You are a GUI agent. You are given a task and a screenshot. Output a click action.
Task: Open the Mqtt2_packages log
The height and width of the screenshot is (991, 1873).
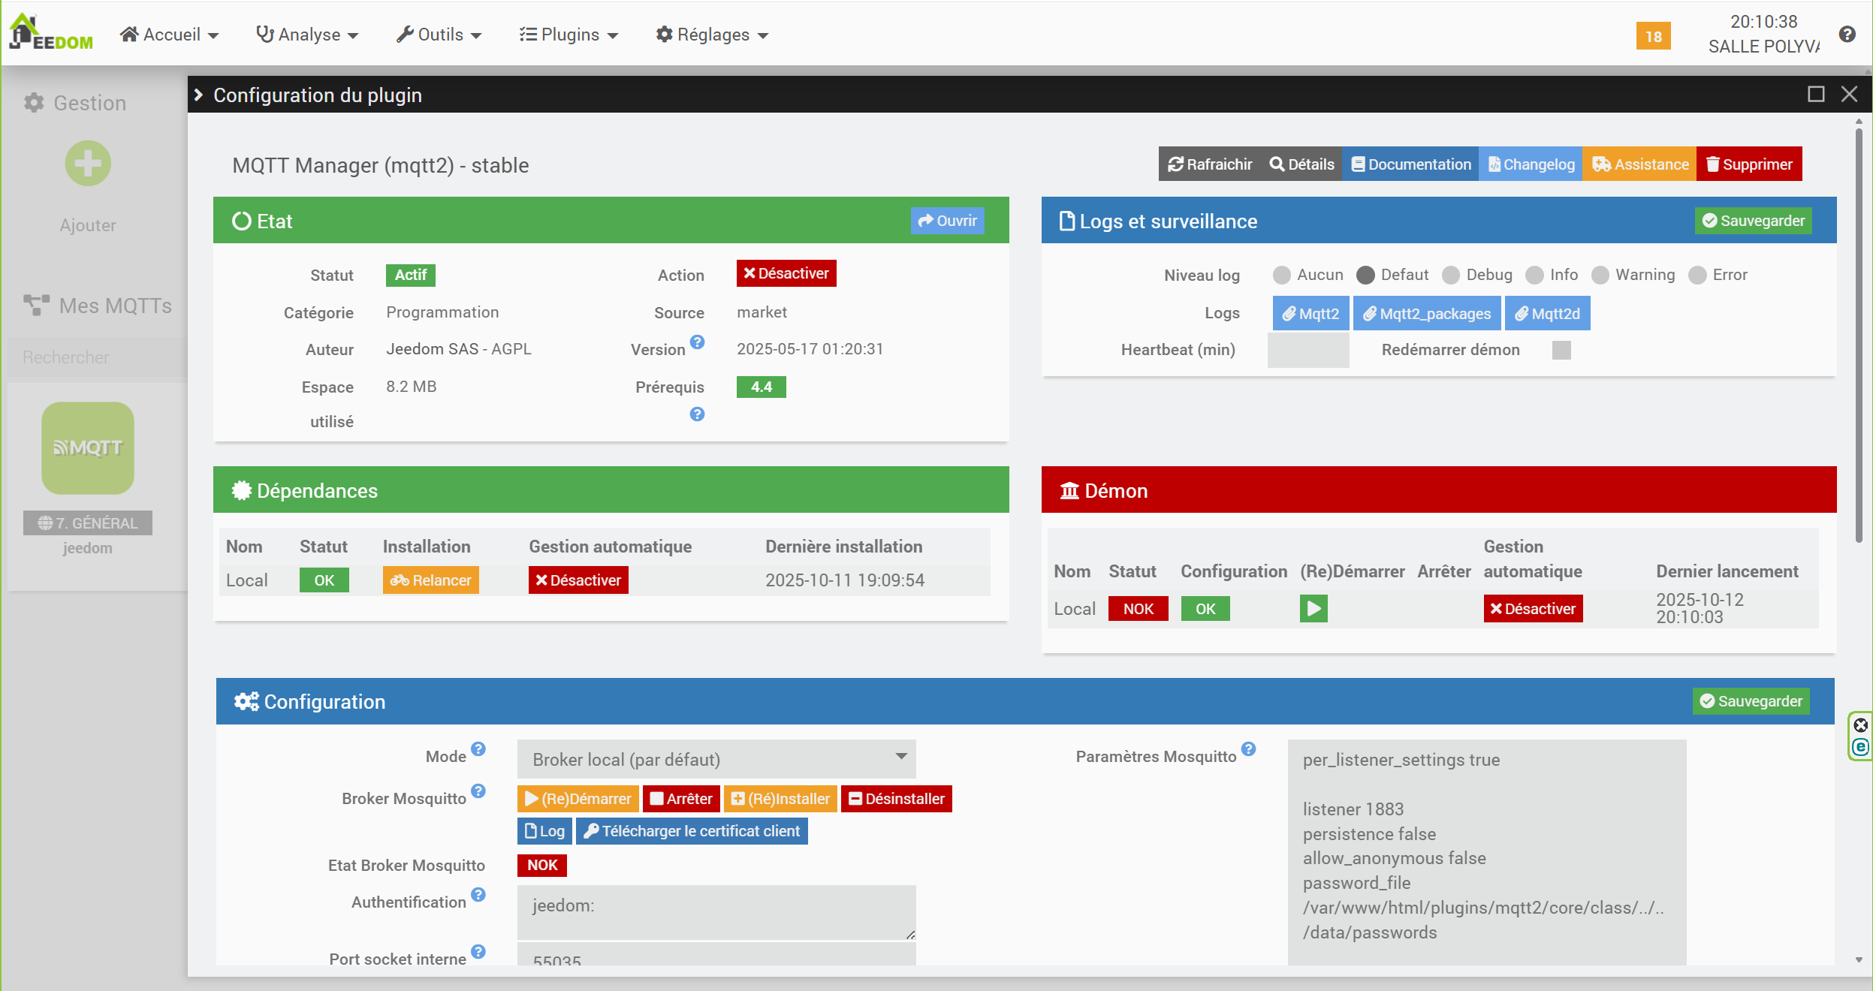1426,314
